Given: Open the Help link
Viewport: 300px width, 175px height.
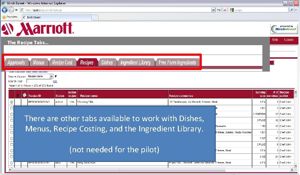Looking at the screenshot, I should 275,39.
